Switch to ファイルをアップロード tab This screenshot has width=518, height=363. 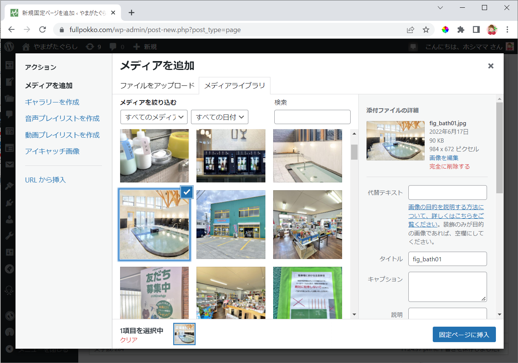point(157,85)
